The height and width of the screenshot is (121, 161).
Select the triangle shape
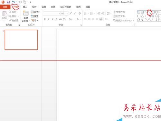[142, 16]
